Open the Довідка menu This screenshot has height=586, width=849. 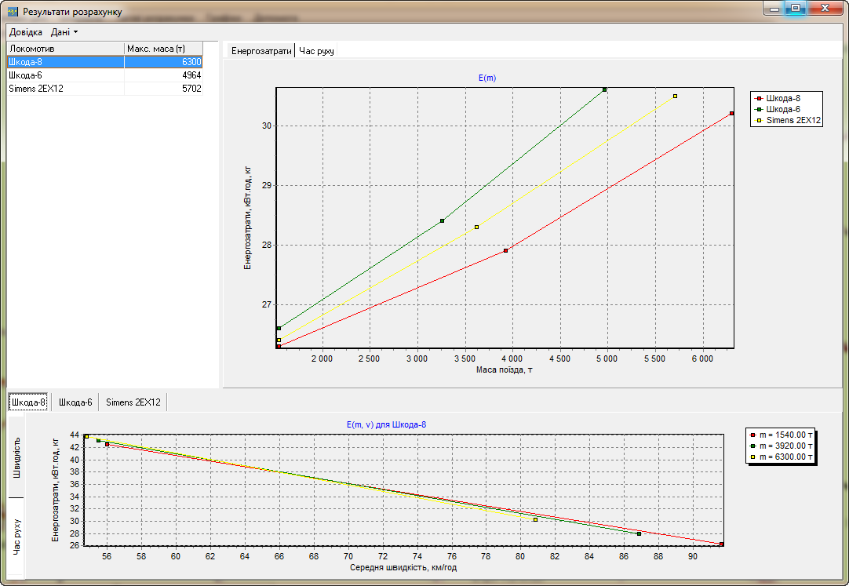26,32
